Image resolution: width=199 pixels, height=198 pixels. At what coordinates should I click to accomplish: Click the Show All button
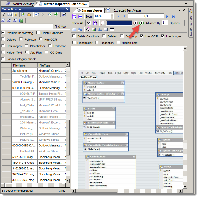[x=78, y=23]
